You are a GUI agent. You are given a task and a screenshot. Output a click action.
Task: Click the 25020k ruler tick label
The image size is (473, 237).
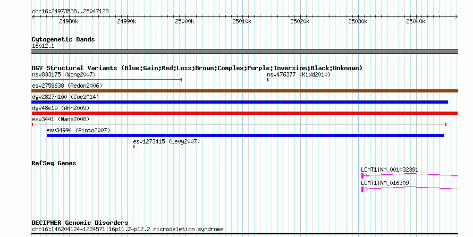pos(300,21)
